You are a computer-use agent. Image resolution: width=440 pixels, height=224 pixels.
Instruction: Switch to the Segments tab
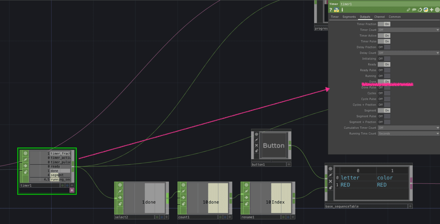click(349, 17)
